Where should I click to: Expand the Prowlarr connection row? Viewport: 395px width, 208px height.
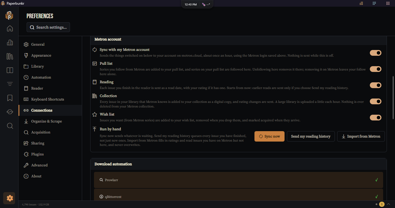239,180
